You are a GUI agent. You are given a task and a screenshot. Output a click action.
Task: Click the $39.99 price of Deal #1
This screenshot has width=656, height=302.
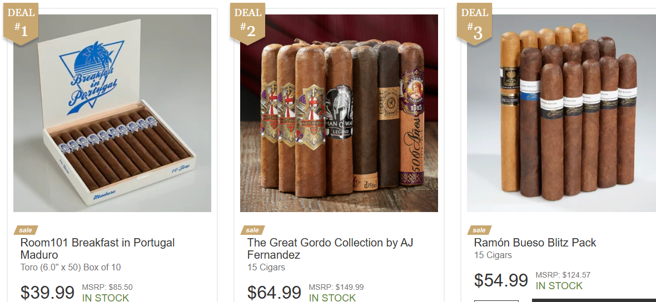click(47, 293)
